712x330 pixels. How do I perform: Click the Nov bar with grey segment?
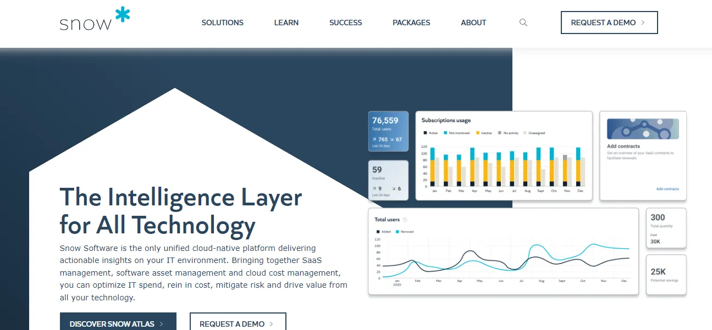(566, 171)
